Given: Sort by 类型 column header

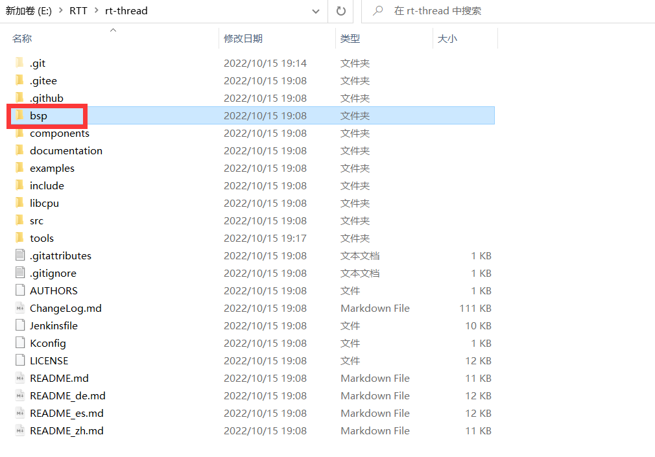Looking at the screenshot, I should coord(350,38).
